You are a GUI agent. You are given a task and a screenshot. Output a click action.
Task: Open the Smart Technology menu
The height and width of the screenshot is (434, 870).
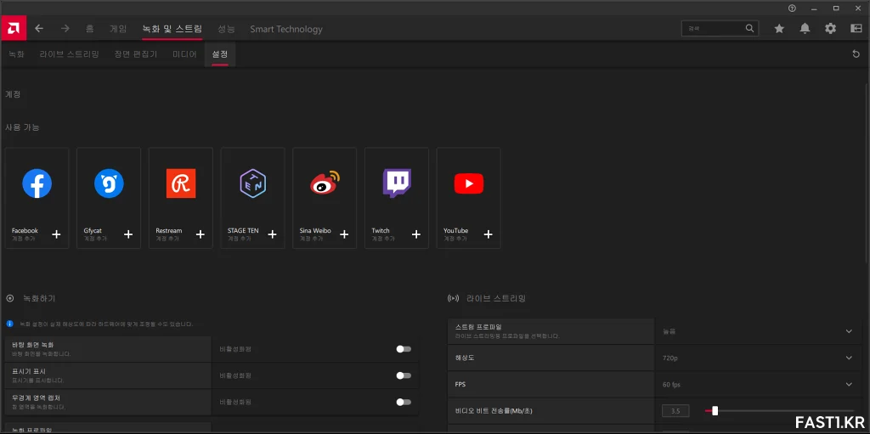[285, 29]
